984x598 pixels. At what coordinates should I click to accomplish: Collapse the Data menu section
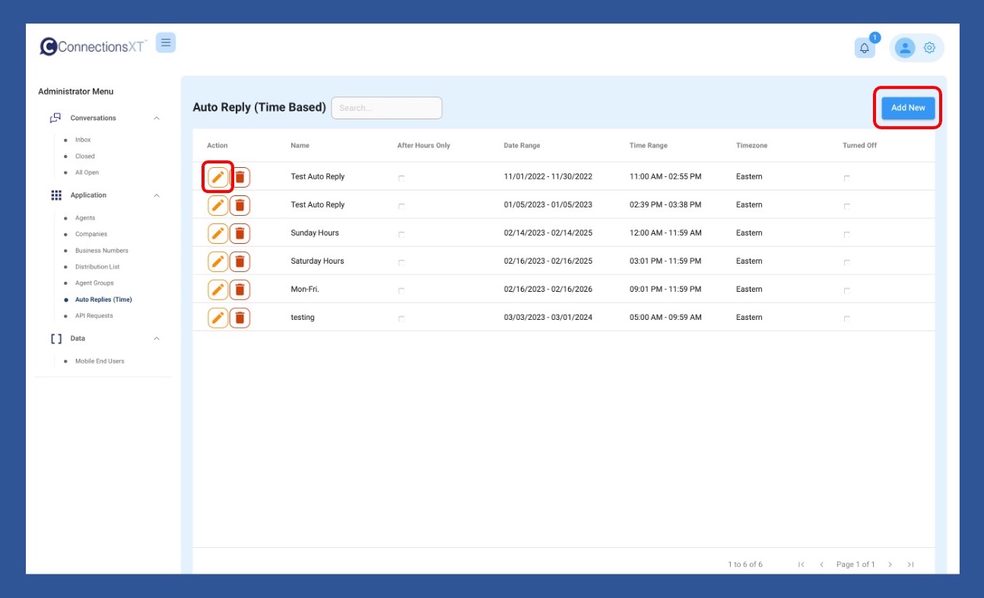157,339
